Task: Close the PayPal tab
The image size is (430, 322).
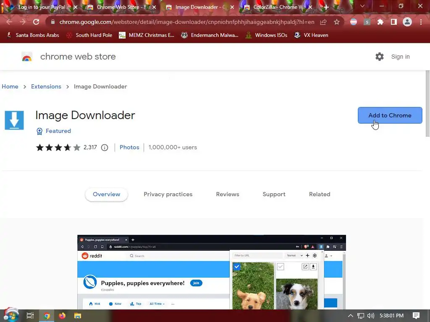Action: 76,8
